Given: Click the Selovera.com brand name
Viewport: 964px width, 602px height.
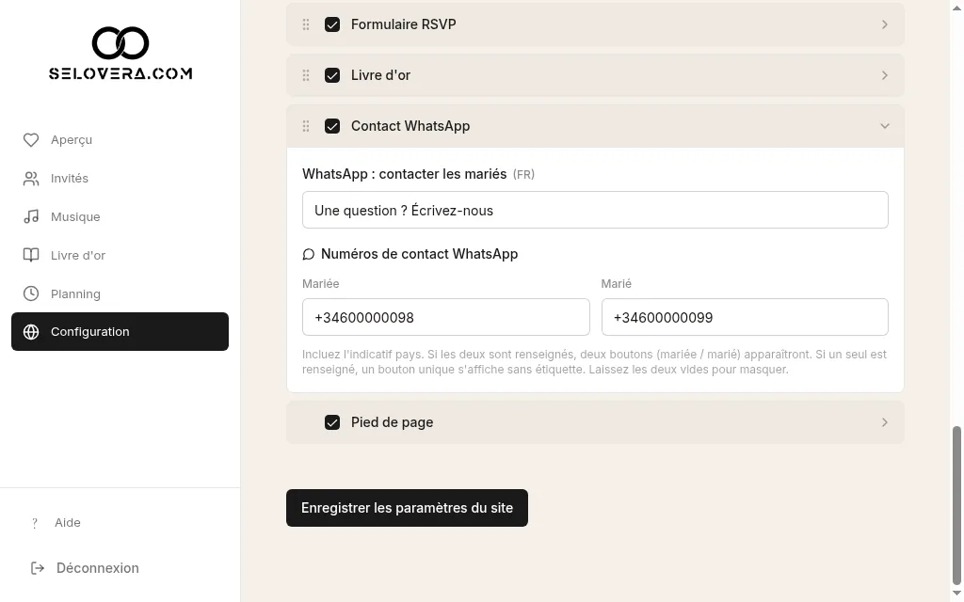Looking at the screenshot, I should 120,73.
